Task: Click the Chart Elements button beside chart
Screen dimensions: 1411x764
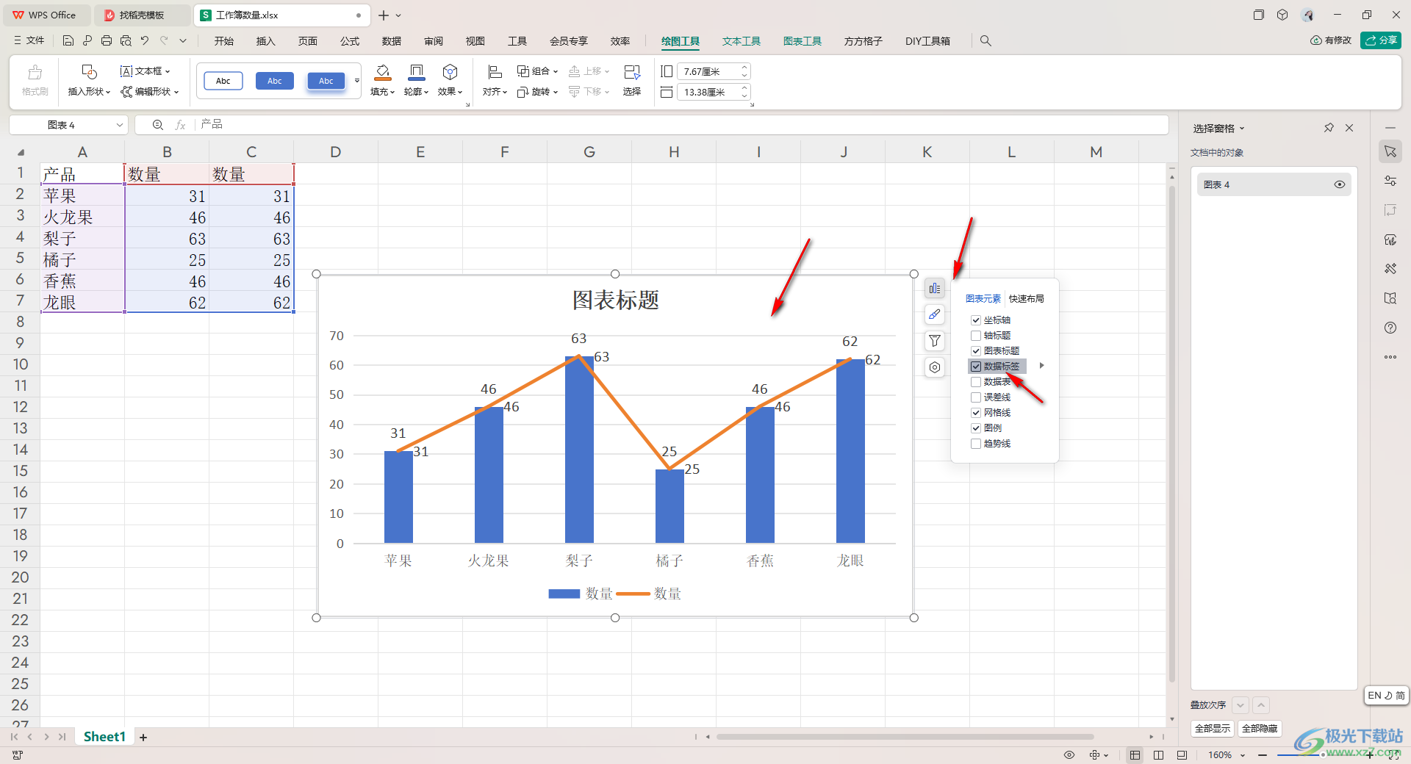Action: click(x=935, y=288)
